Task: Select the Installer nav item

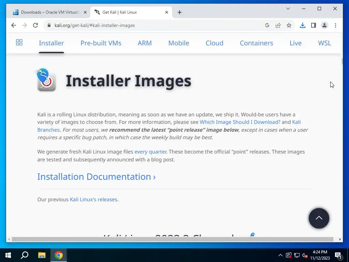Action: pyautogui.click(x=51, y=43)
